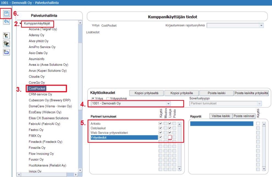This screenshot has height=177, width=272.
Task: Click Poista kaikki button
Action: point(216,93)
